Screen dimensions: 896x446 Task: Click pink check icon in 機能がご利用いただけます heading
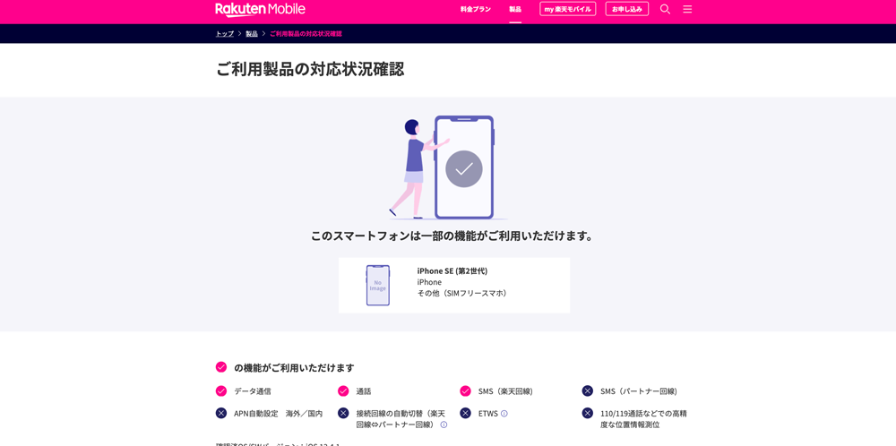point(221,367)
